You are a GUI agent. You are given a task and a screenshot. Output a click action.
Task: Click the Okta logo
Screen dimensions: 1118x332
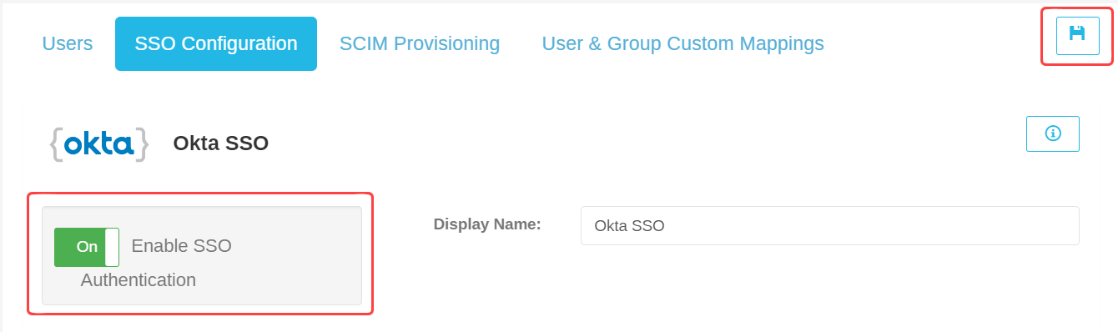click(x=99, y=144)
